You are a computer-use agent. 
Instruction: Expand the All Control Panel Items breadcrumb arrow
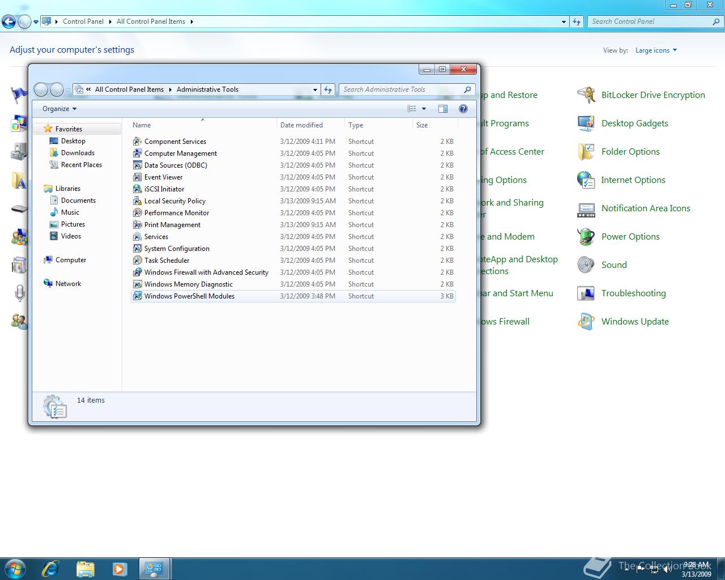point(191,22)
